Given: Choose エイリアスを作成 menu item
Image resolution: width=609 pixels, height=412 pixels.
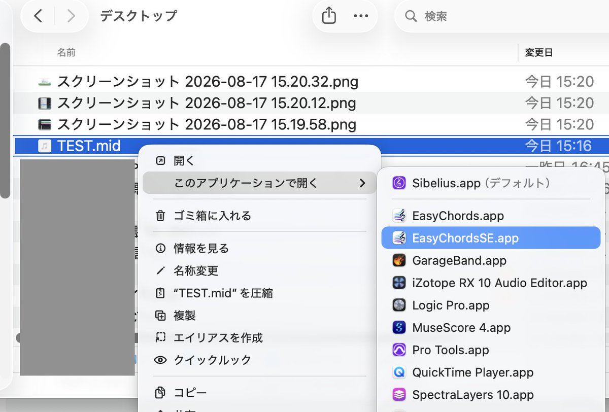Looking at the screenshot, I should click(x=259, y=337).
